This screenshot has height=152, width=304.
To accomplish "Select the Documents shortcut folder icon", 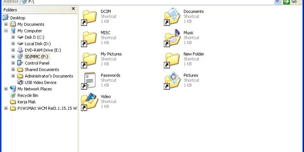I will pyautogui.click(x=172, y=17).
